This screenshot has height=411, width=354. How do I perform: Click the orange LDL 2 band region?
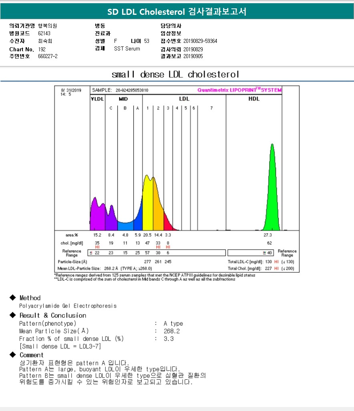(159, 216)
